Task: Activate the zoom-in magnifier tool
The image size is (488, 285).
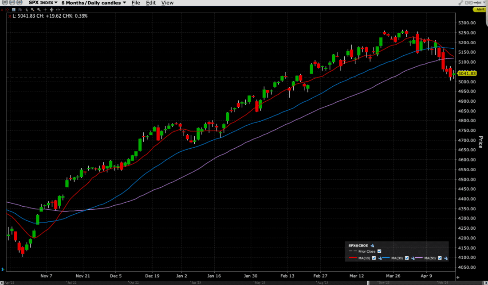Action: [x=33, y=9]
